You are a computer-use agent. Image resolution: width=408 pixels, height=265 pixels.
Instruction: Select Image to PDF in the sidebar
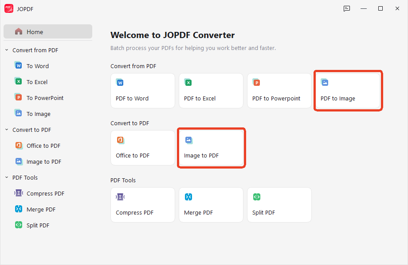pyautogui.click(x=44, y=162)
